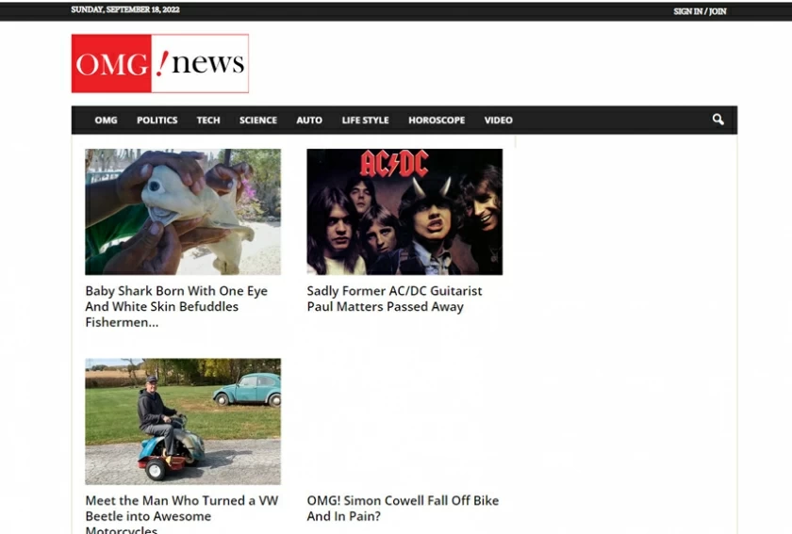Navigate to the Auto section
The image size is (792, 534).
309,121
